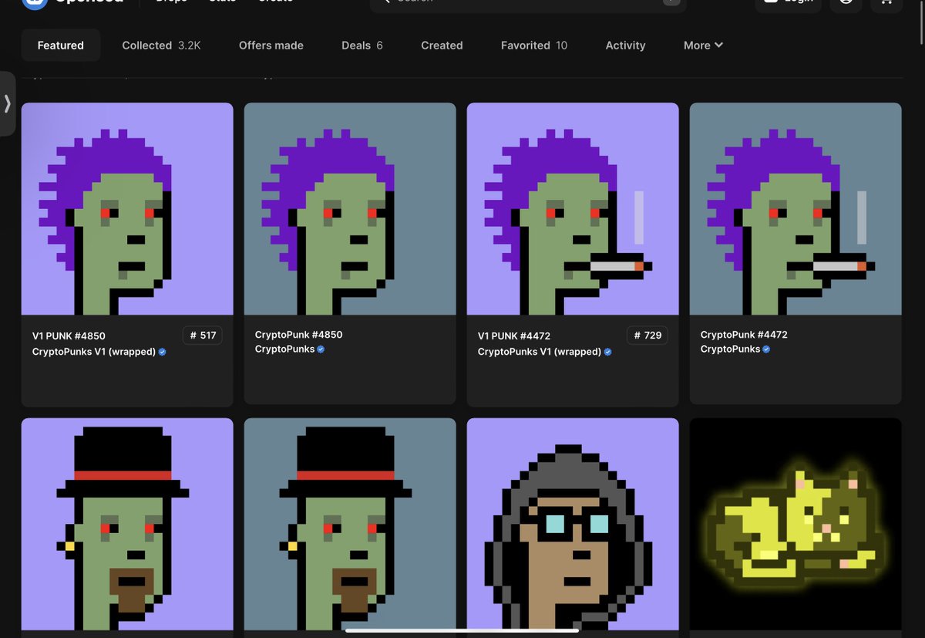The width and height of the screenshot is (925, 638).
Task: Click the # 517 rarity badge
Action: pos(203,336)
